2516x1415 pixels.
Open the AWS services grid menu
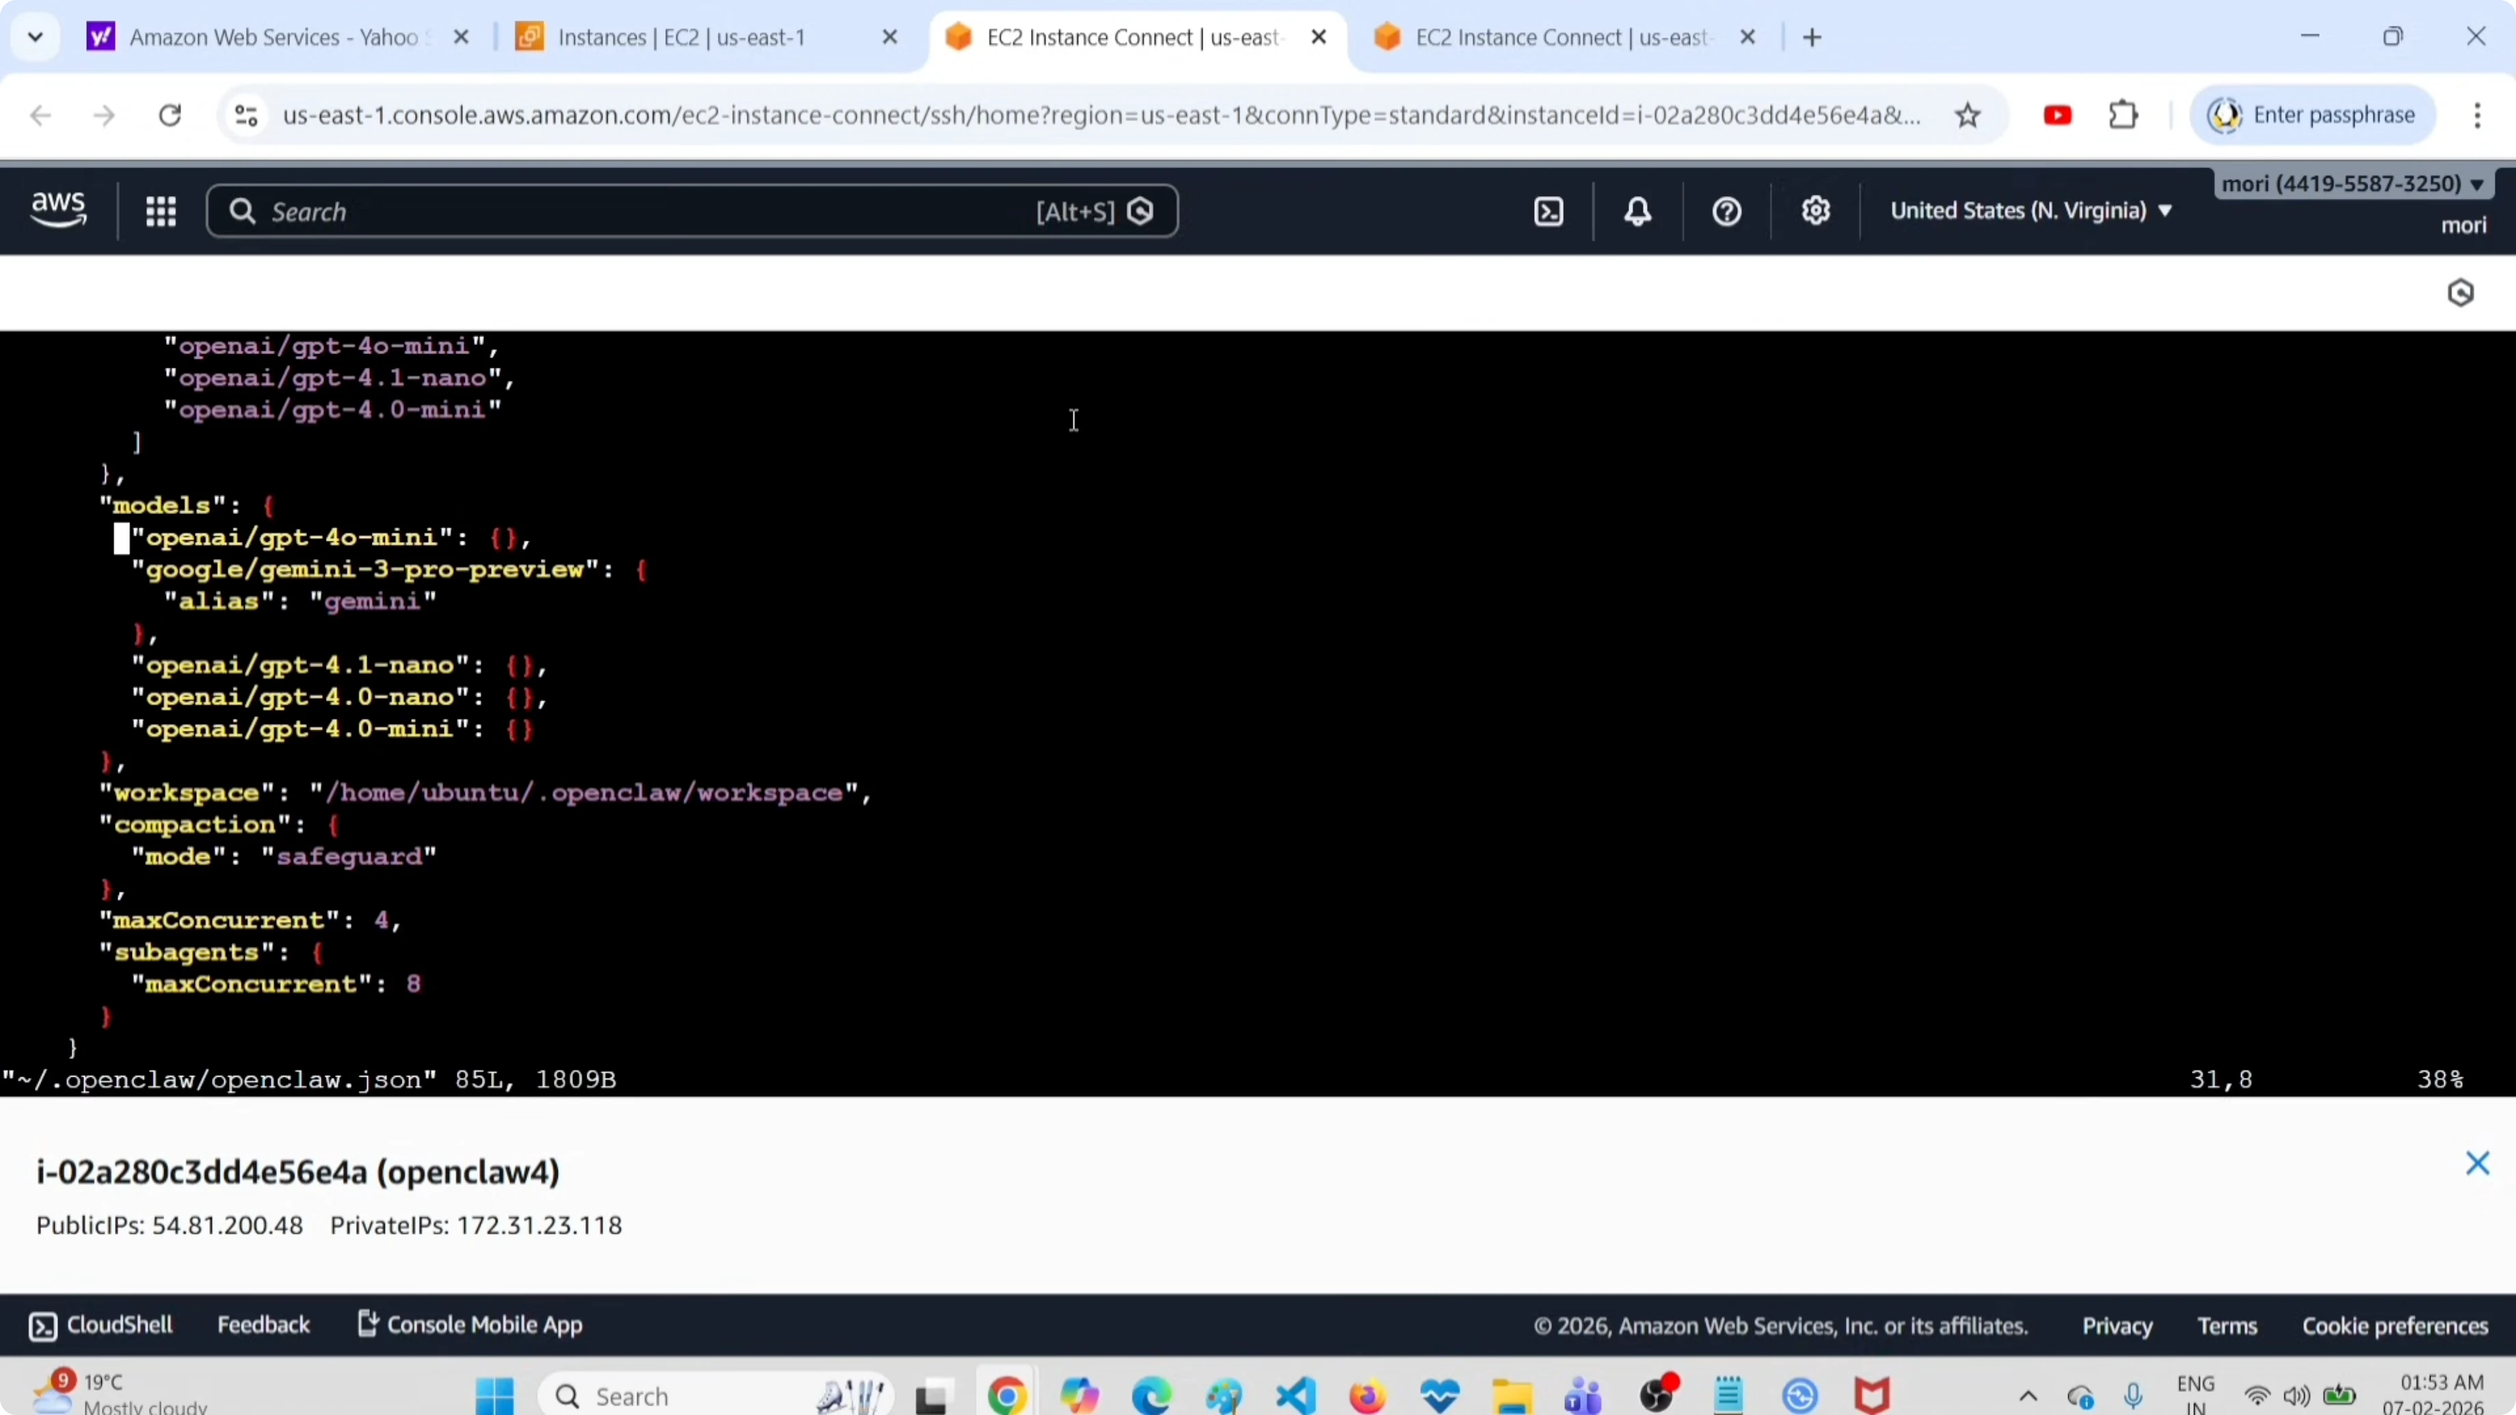(x=160, y=212)
